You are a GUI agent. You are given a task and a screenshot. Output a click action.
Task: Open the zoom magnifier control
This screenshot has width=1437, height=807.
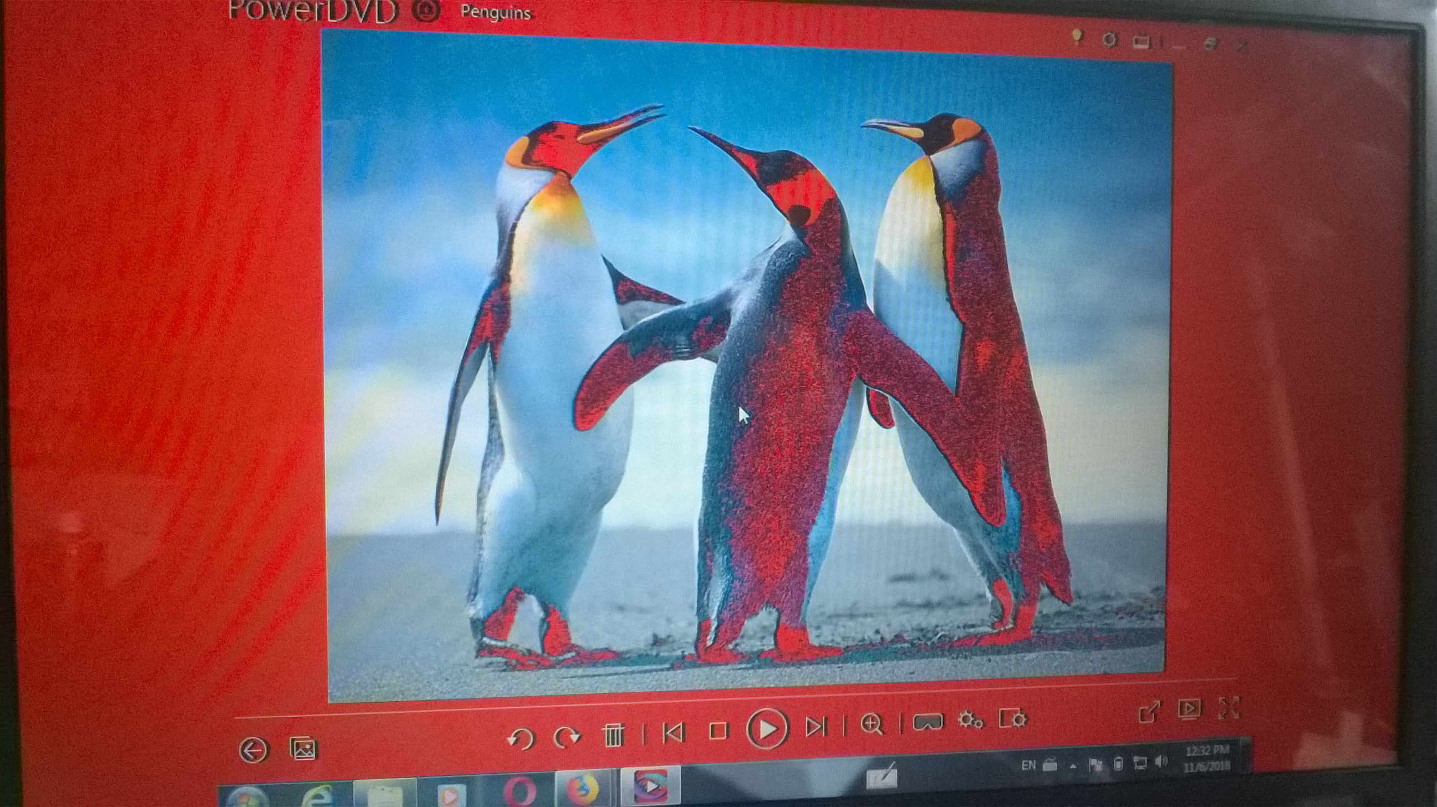872,724
